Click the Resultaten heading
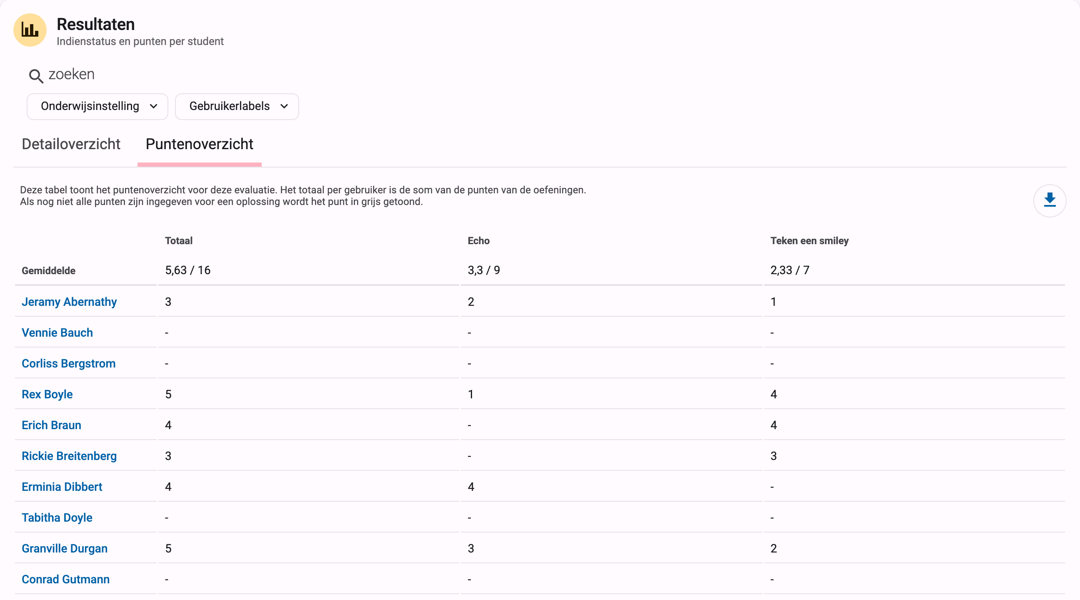 coord(95,24)
